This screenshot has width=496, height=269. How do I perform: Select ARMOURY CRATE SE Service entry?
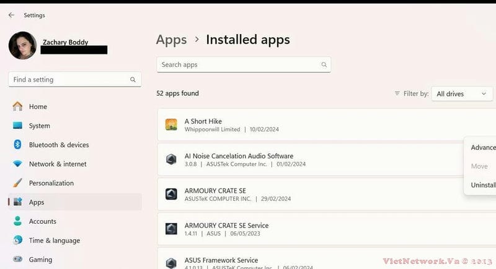click(327, 229)
